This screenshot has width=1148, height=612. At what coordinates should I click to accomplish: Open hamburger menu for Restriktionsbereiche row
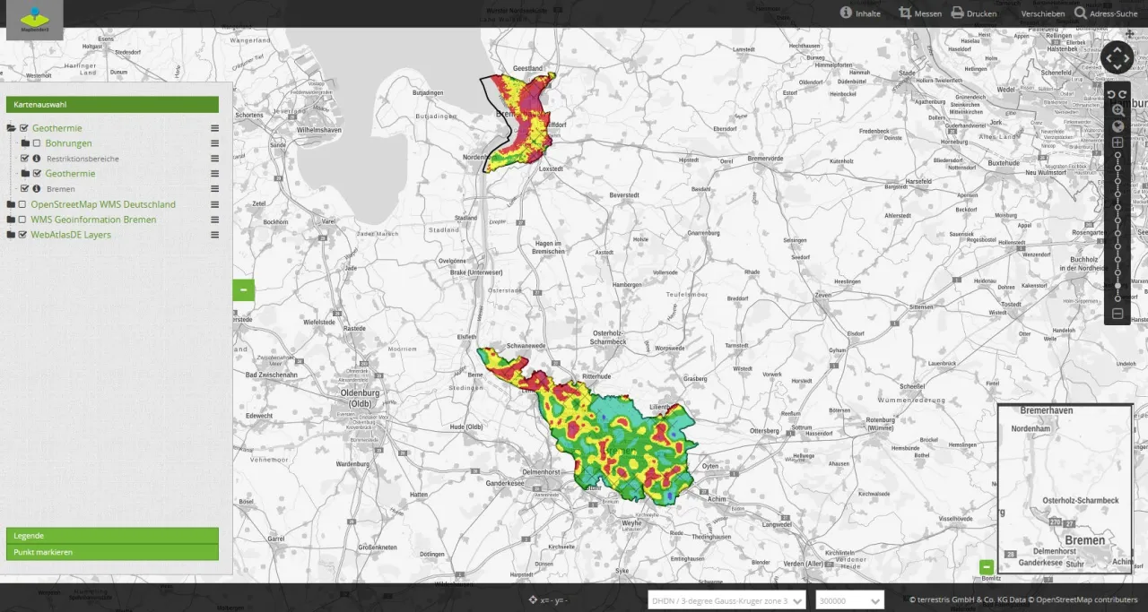pos(214,159)
